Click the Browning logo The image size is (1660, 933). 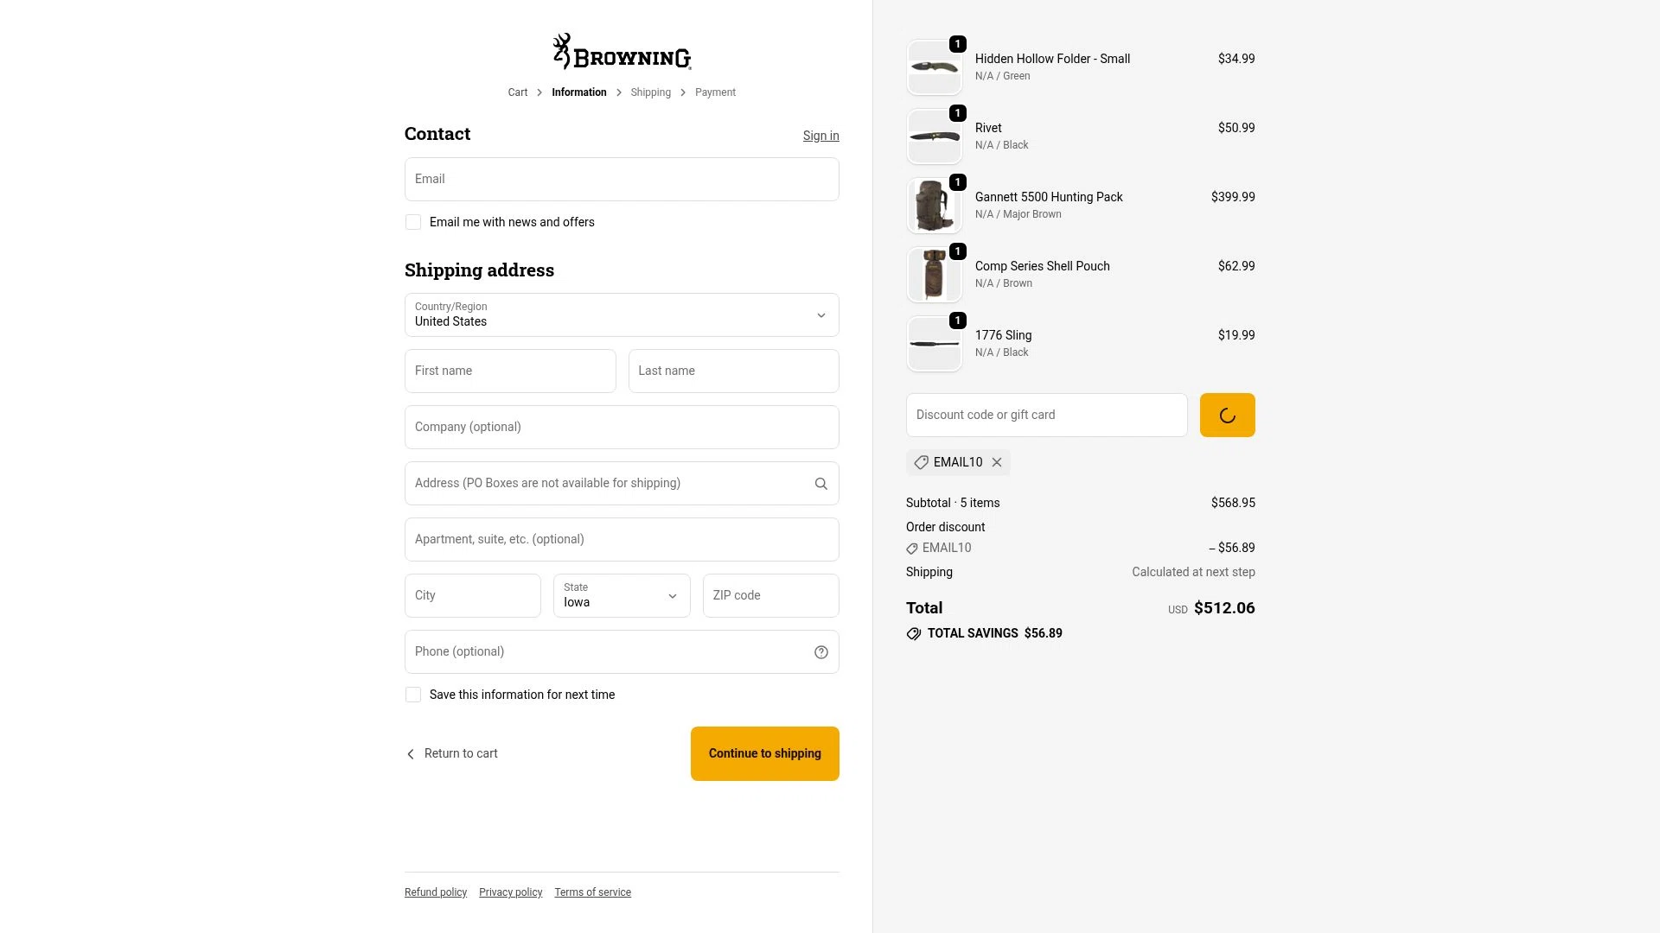click(621, 51)
